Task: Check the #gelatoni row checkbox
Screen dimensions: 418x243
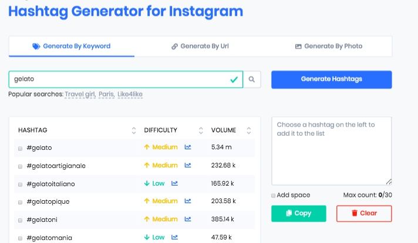Action: tap(21, 220)
